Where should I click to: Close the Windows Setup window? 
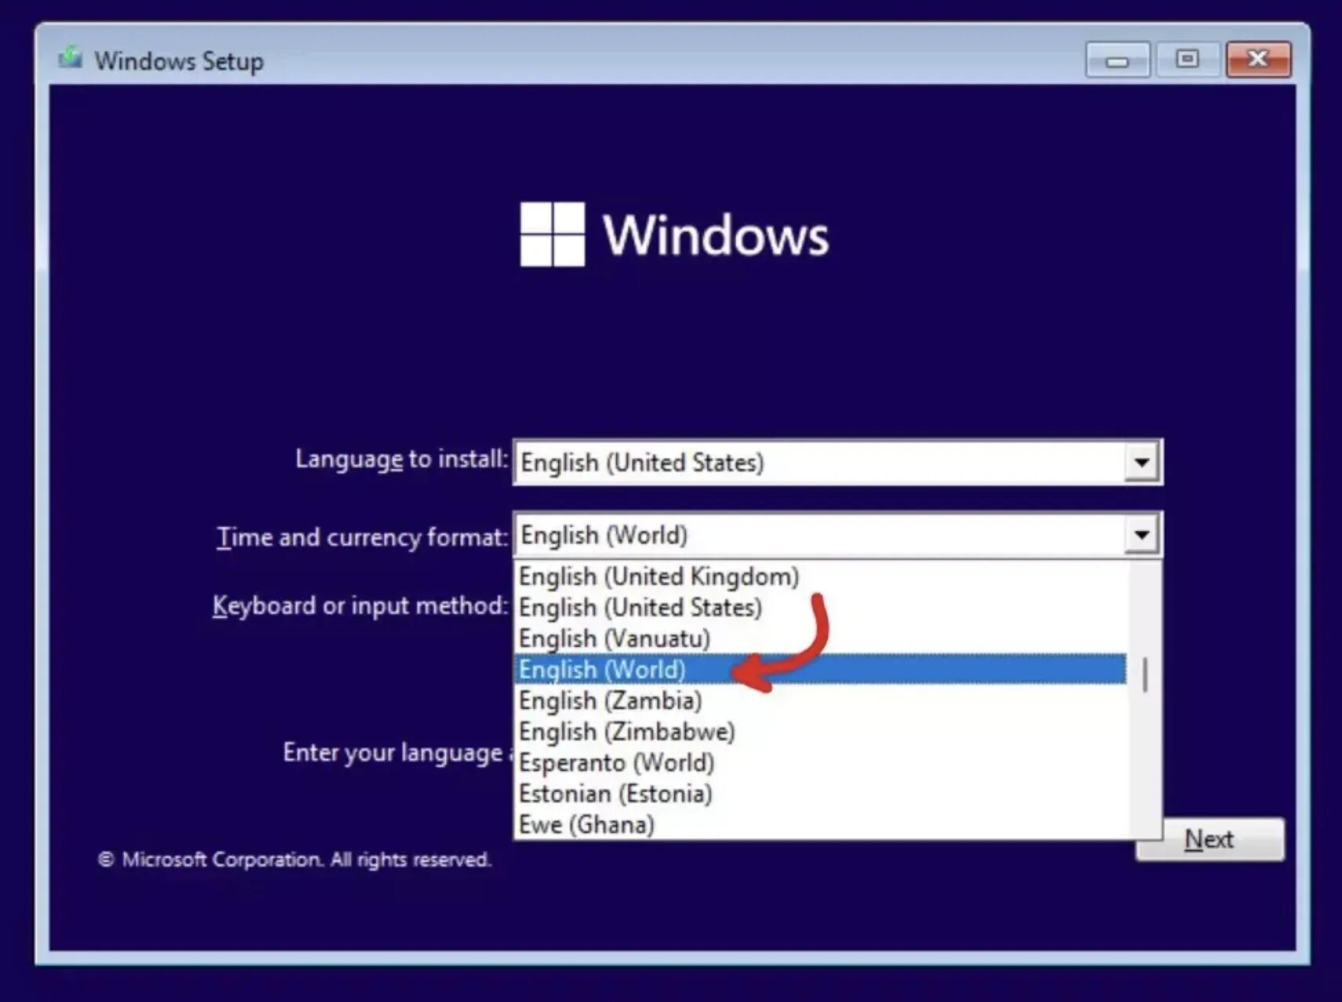click(1258, 60)
